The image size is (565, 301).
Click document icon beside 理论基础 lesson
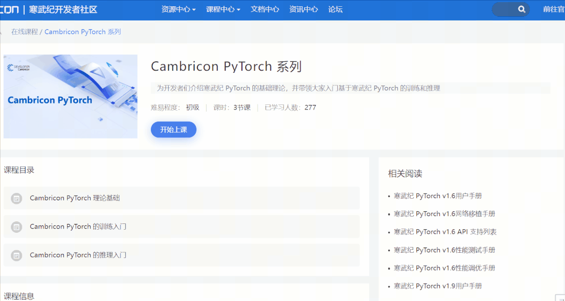[17, 198]
